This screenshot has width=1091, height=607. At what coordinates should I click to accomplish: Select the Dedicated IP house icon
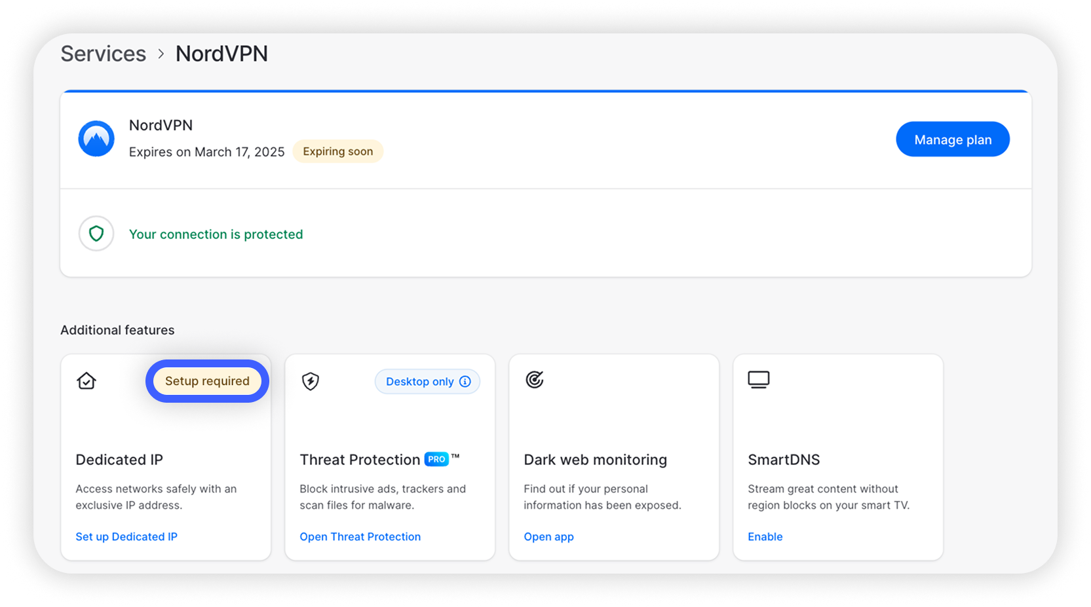86,380
